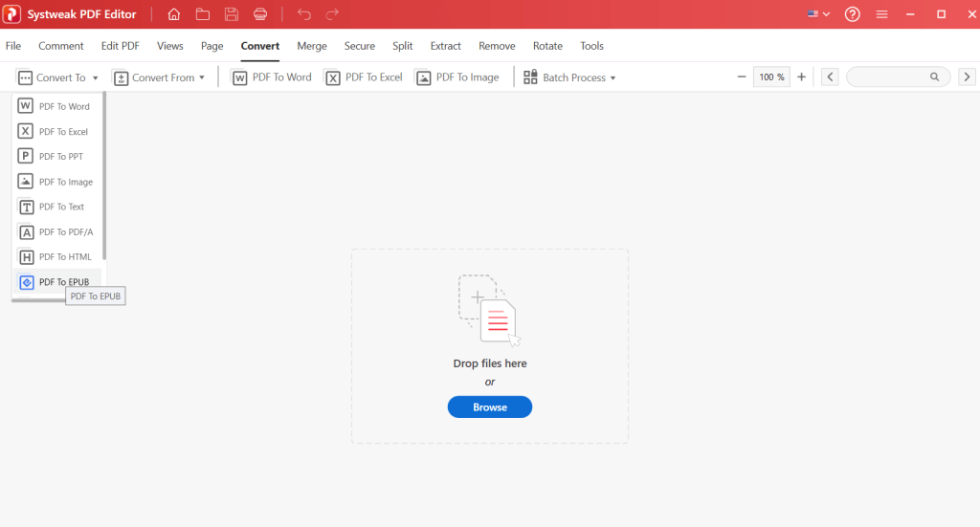Viewport: 980px width, 527px height.
Task: Go to previous result arrow
Action: point(830,77)
